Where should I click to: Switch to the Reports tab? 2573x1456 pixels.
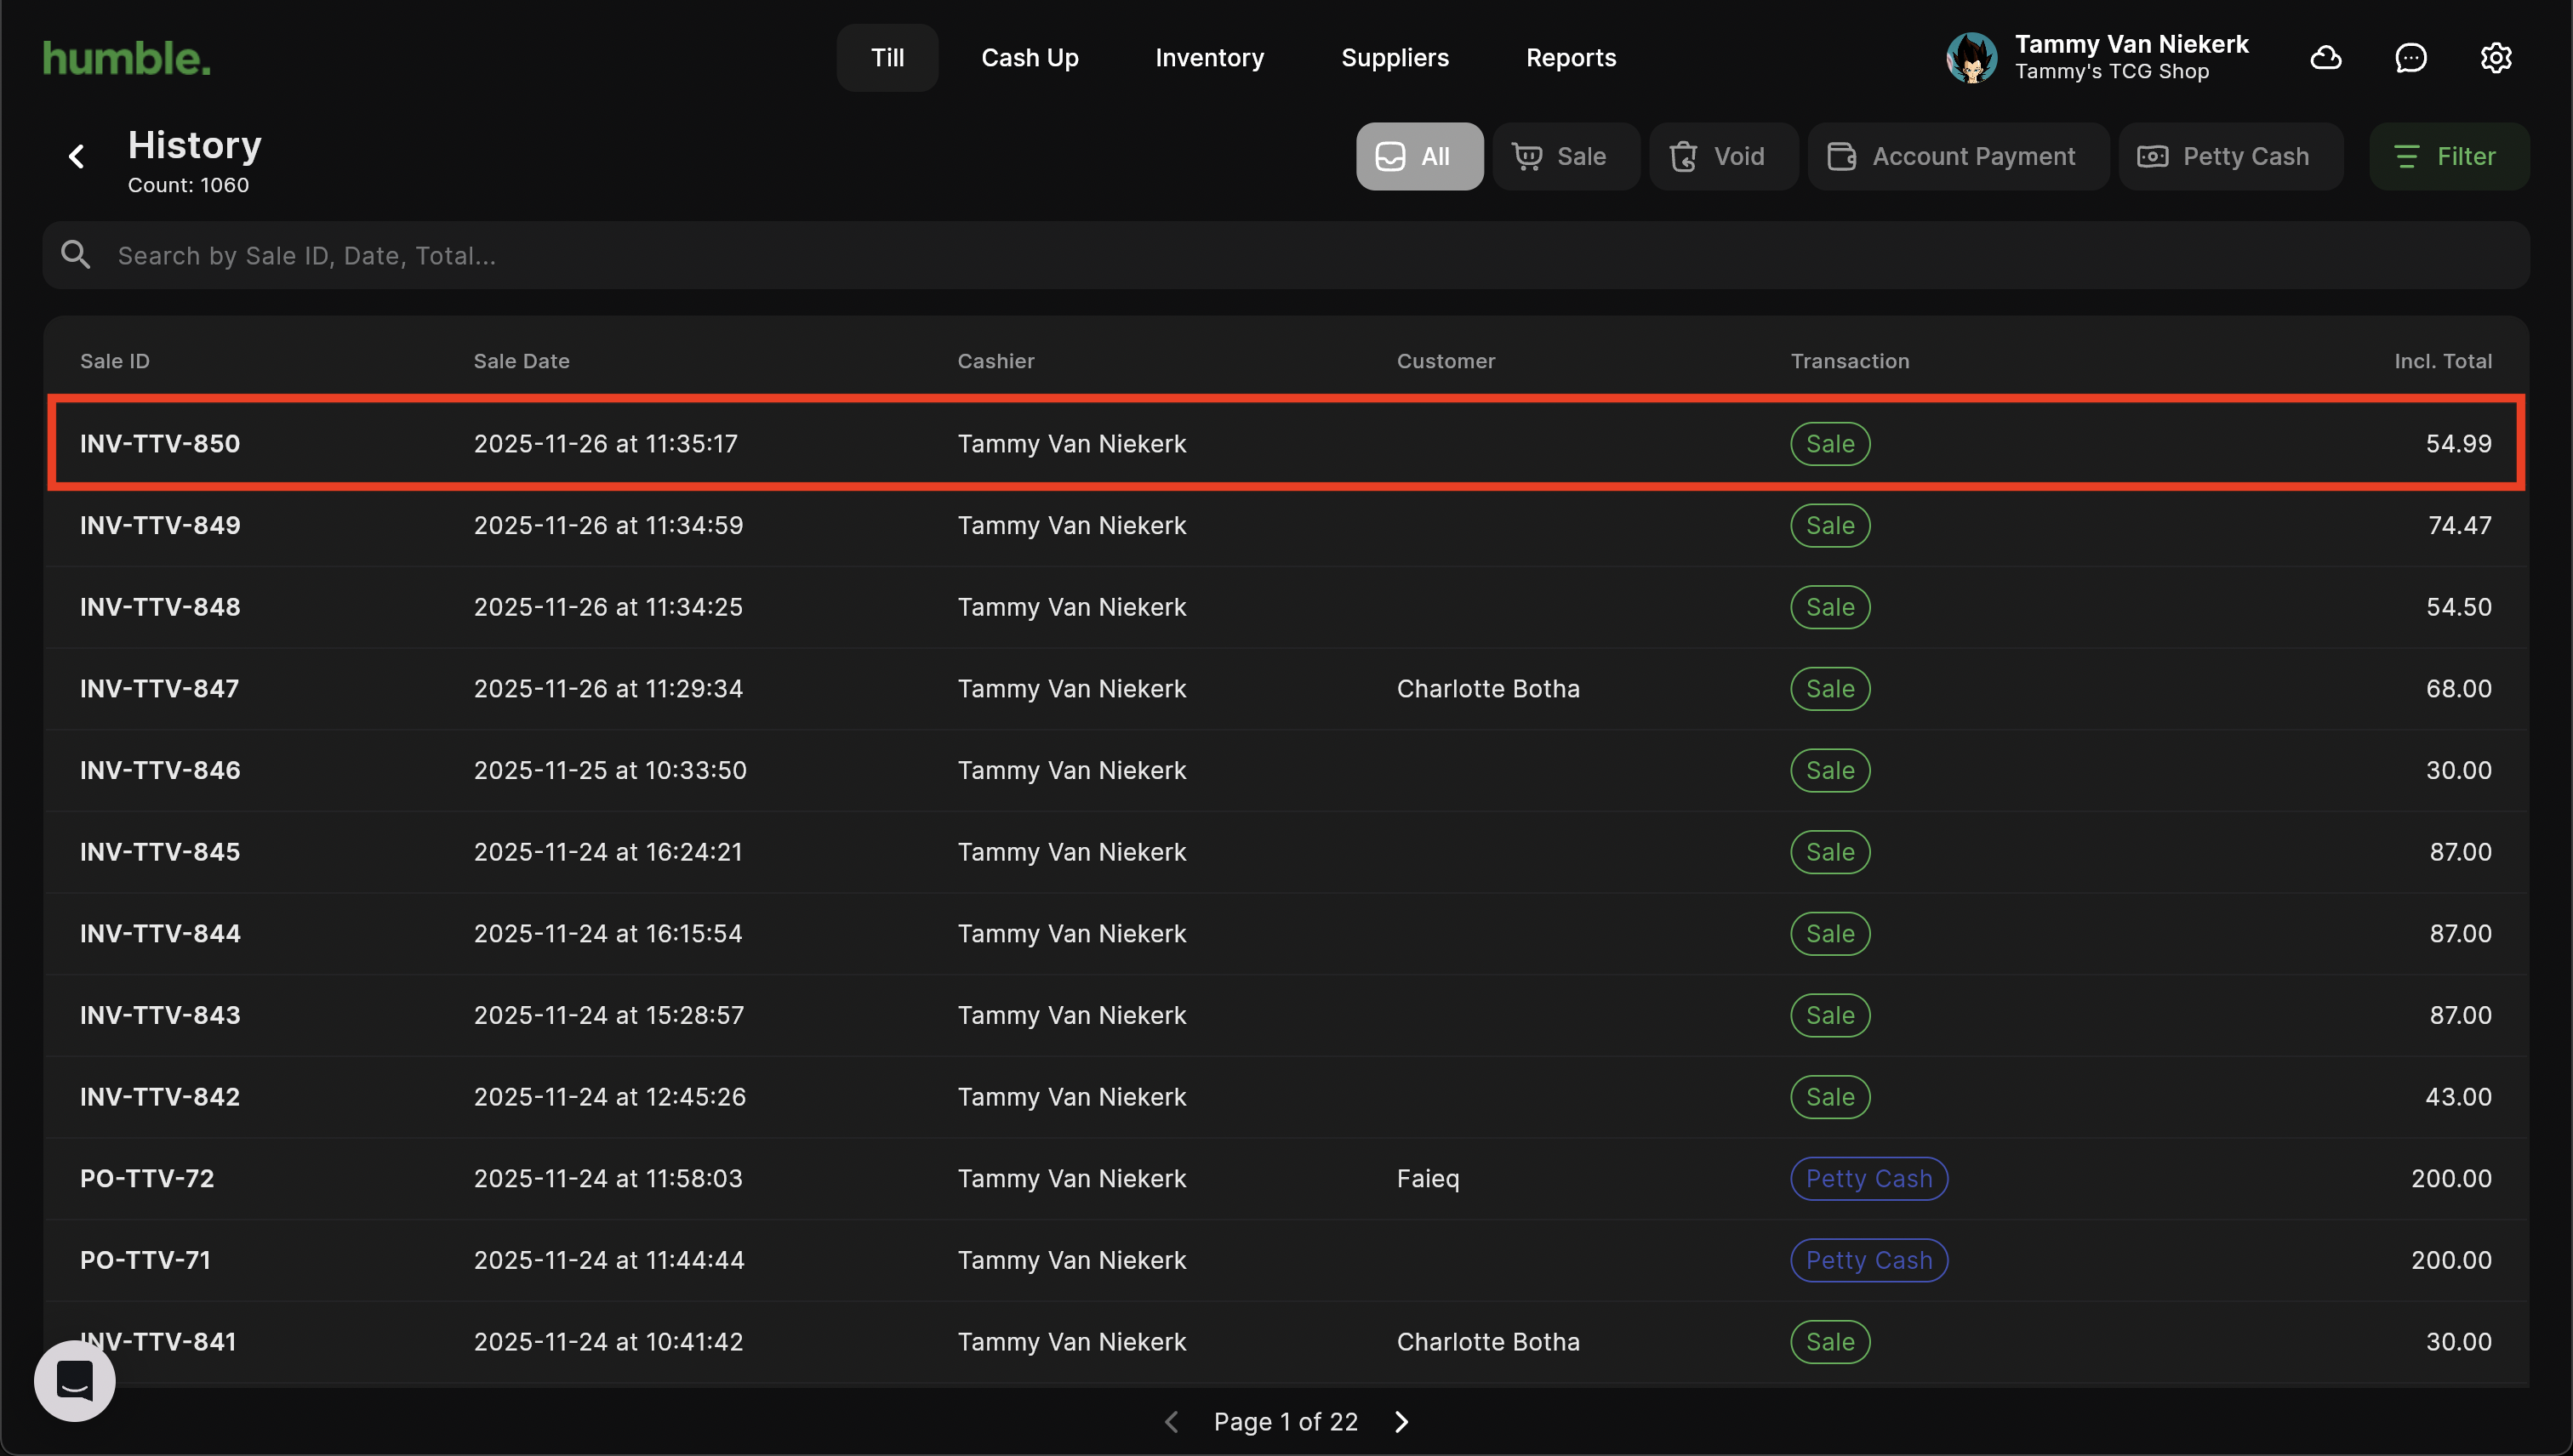coord(1571,58)
